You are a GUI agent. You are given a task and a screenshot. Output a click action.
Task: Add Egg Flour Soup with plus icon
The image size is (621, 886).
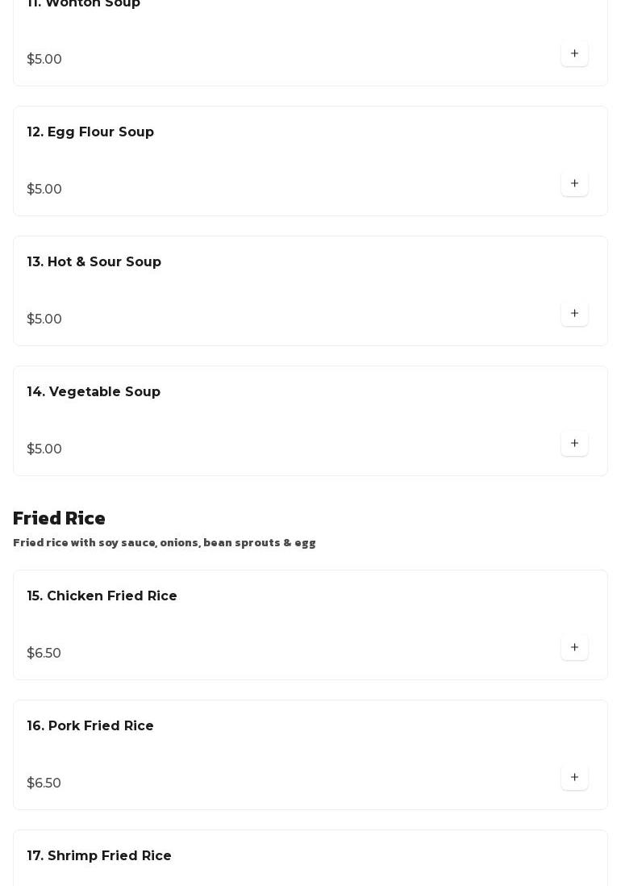574,184
